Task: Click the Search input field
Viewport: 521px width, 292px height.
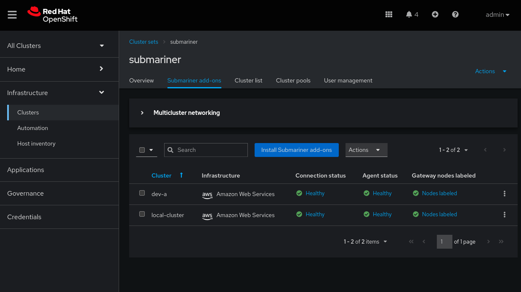Action: [210, 150]
